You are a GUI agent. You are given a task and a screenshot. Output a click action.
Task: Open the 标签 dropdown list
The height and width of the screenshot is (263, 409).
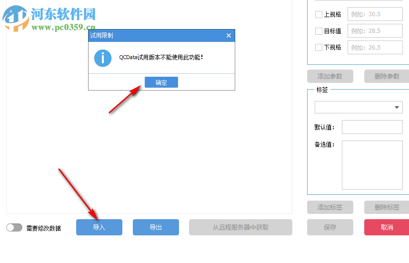[x=359, y=107]
